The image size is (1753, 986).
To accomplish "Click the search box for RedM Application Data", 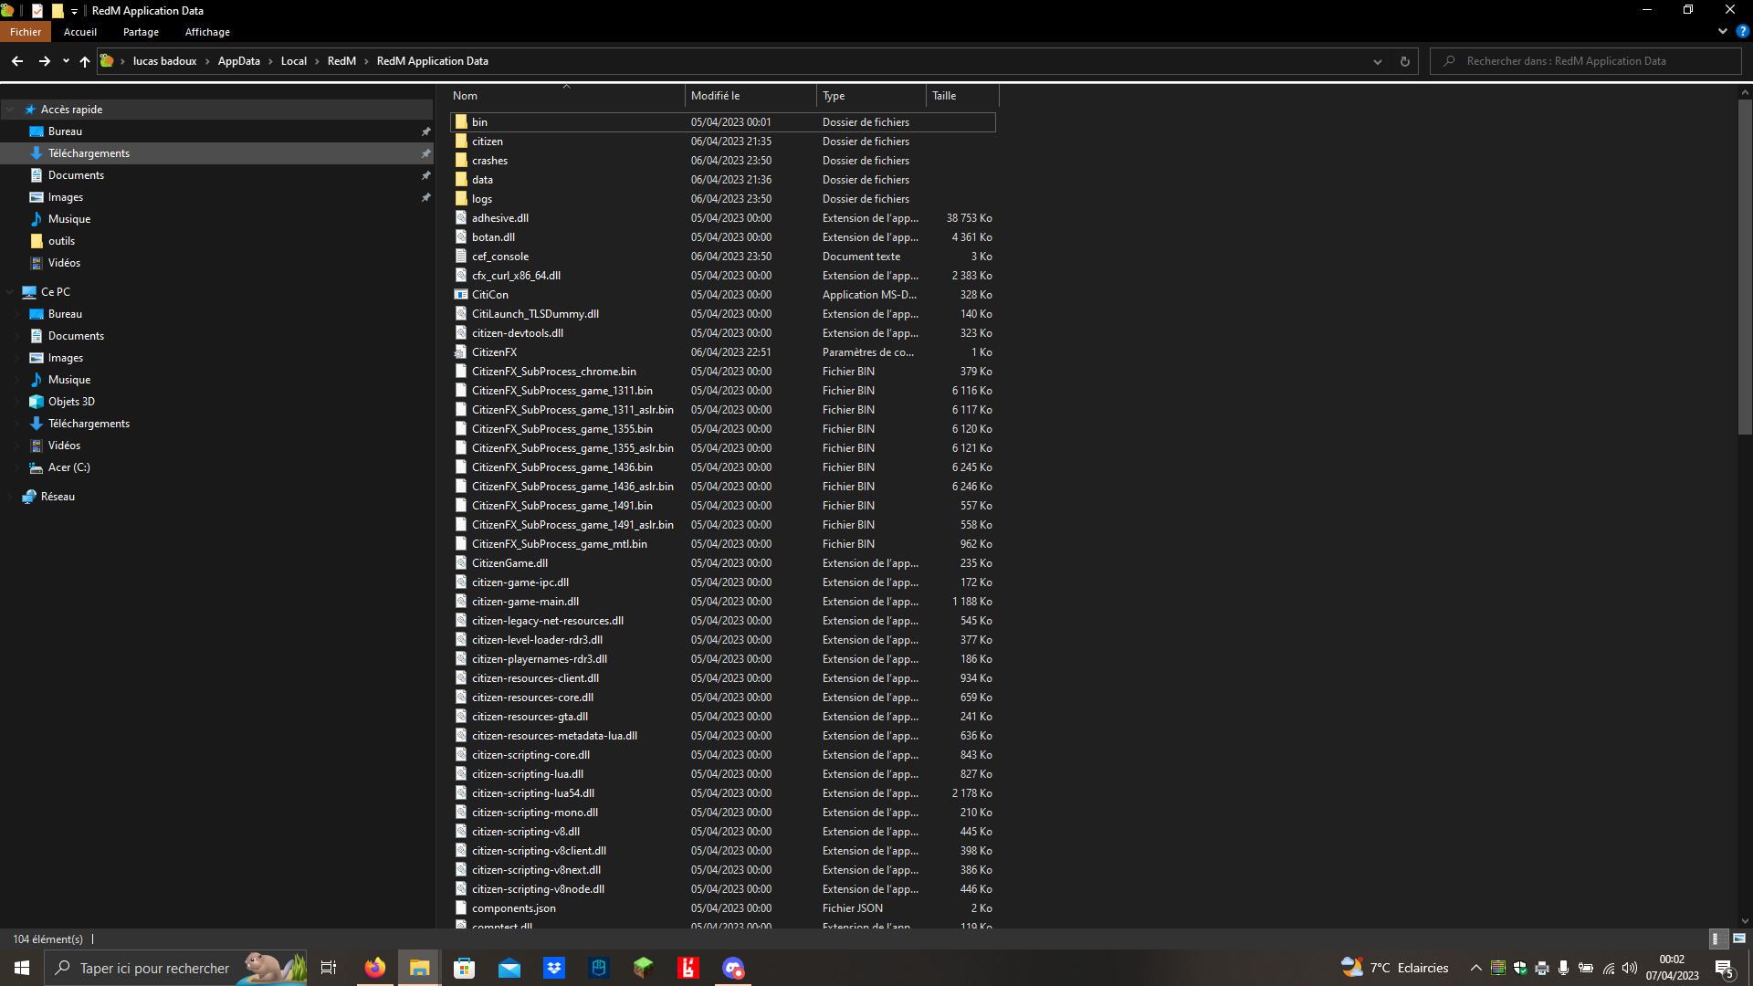I will (1586, 61).
